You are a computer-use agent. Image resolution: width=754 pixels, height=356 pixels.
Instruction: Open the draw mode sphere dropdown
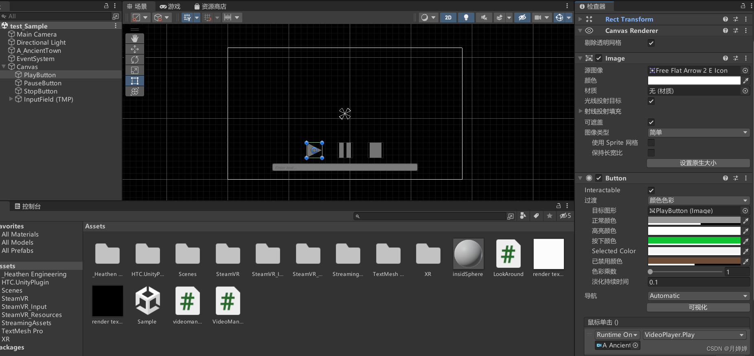pyautogui.click(x=428, y=17)
